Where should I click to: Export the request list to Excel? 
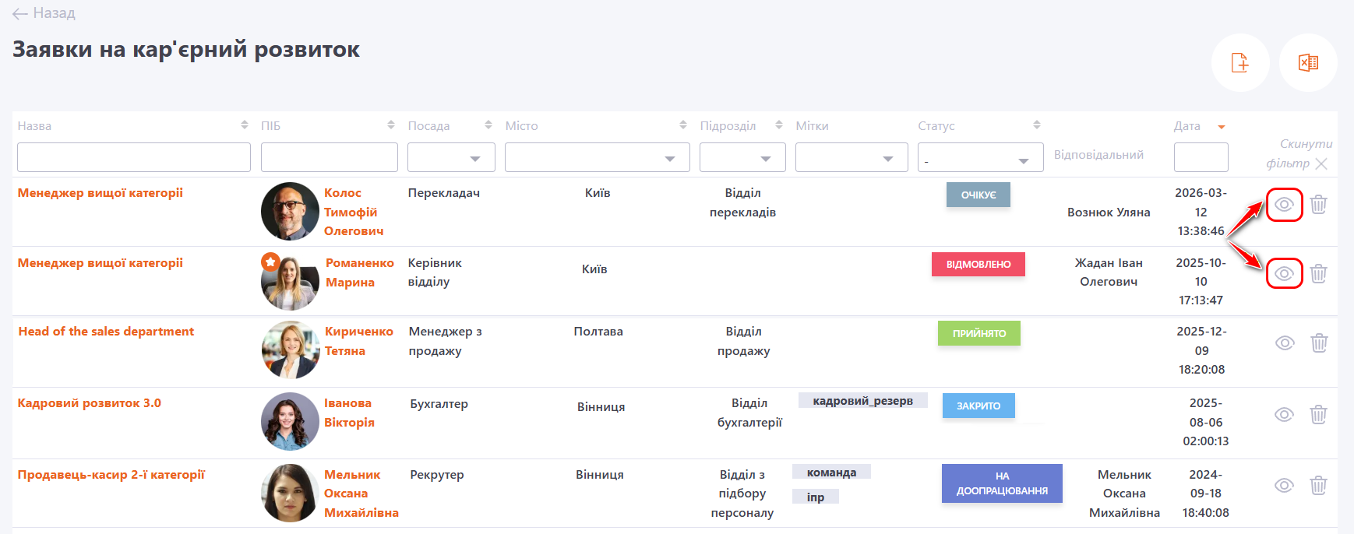click(1308, 63)
